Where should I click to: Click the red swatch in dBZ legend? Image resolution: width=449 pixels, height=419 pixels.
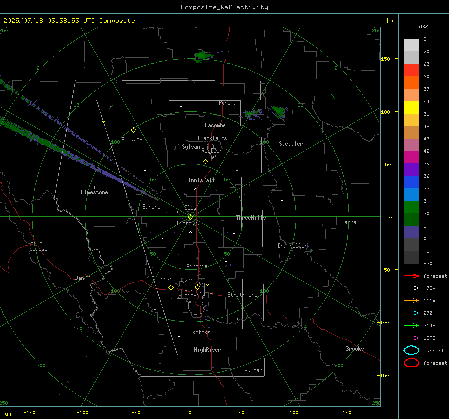411,70
